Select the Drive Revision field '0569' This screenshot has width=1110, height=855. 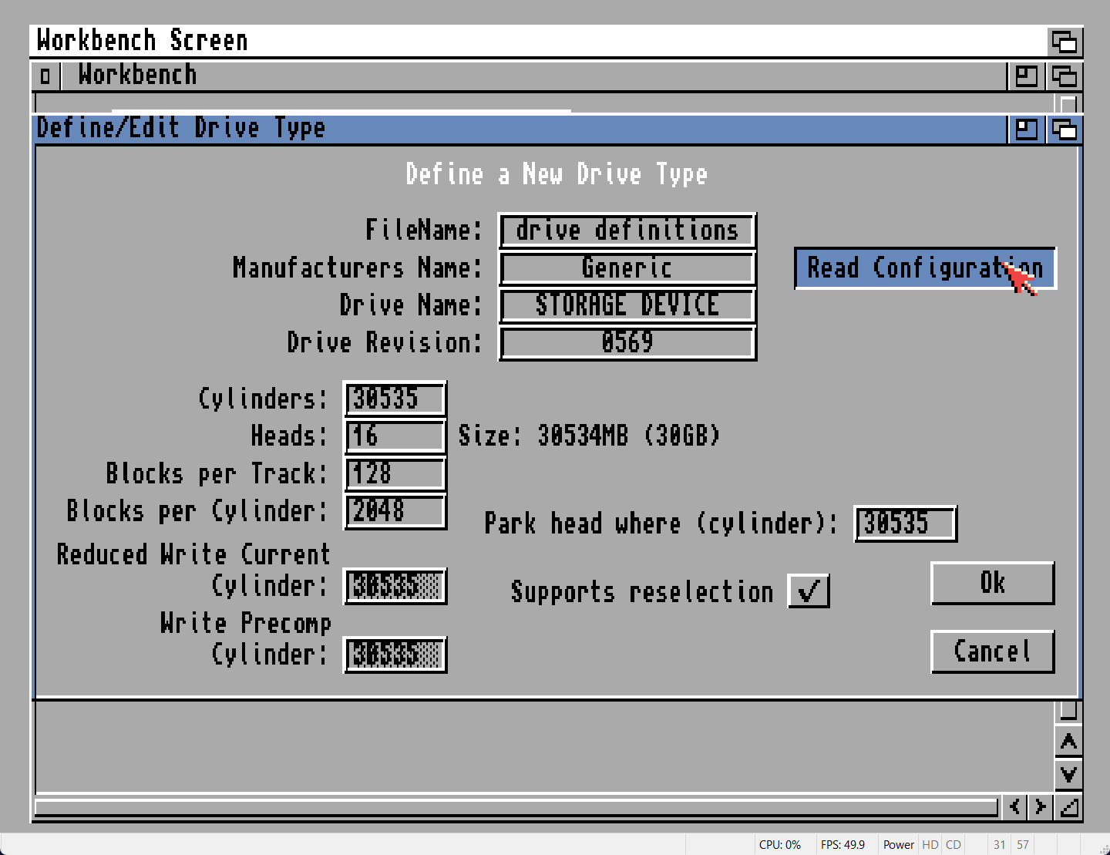tap(627, 343)
